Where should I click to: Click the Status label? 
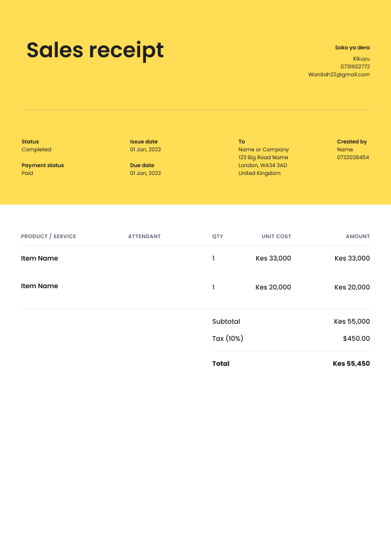[30, 141]
